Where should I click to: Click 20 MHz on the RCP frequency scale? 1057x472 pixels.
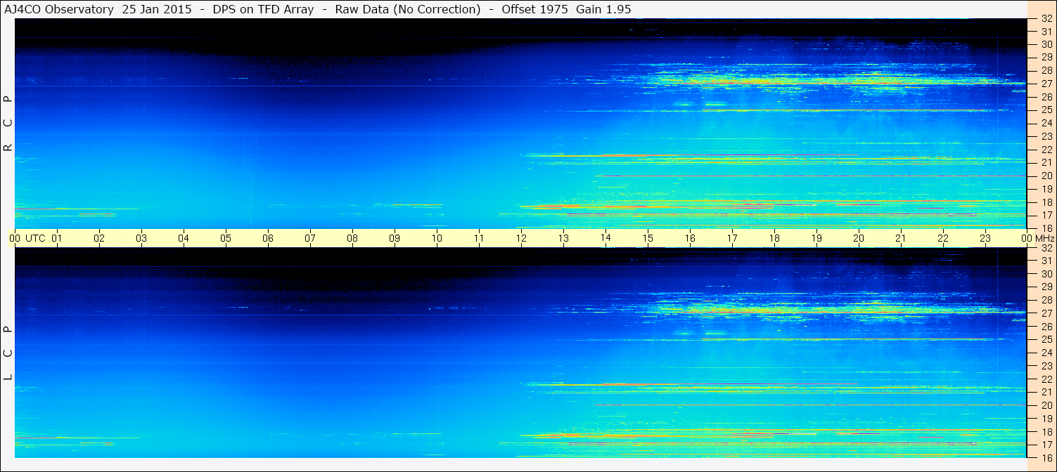pos(1046,176)
